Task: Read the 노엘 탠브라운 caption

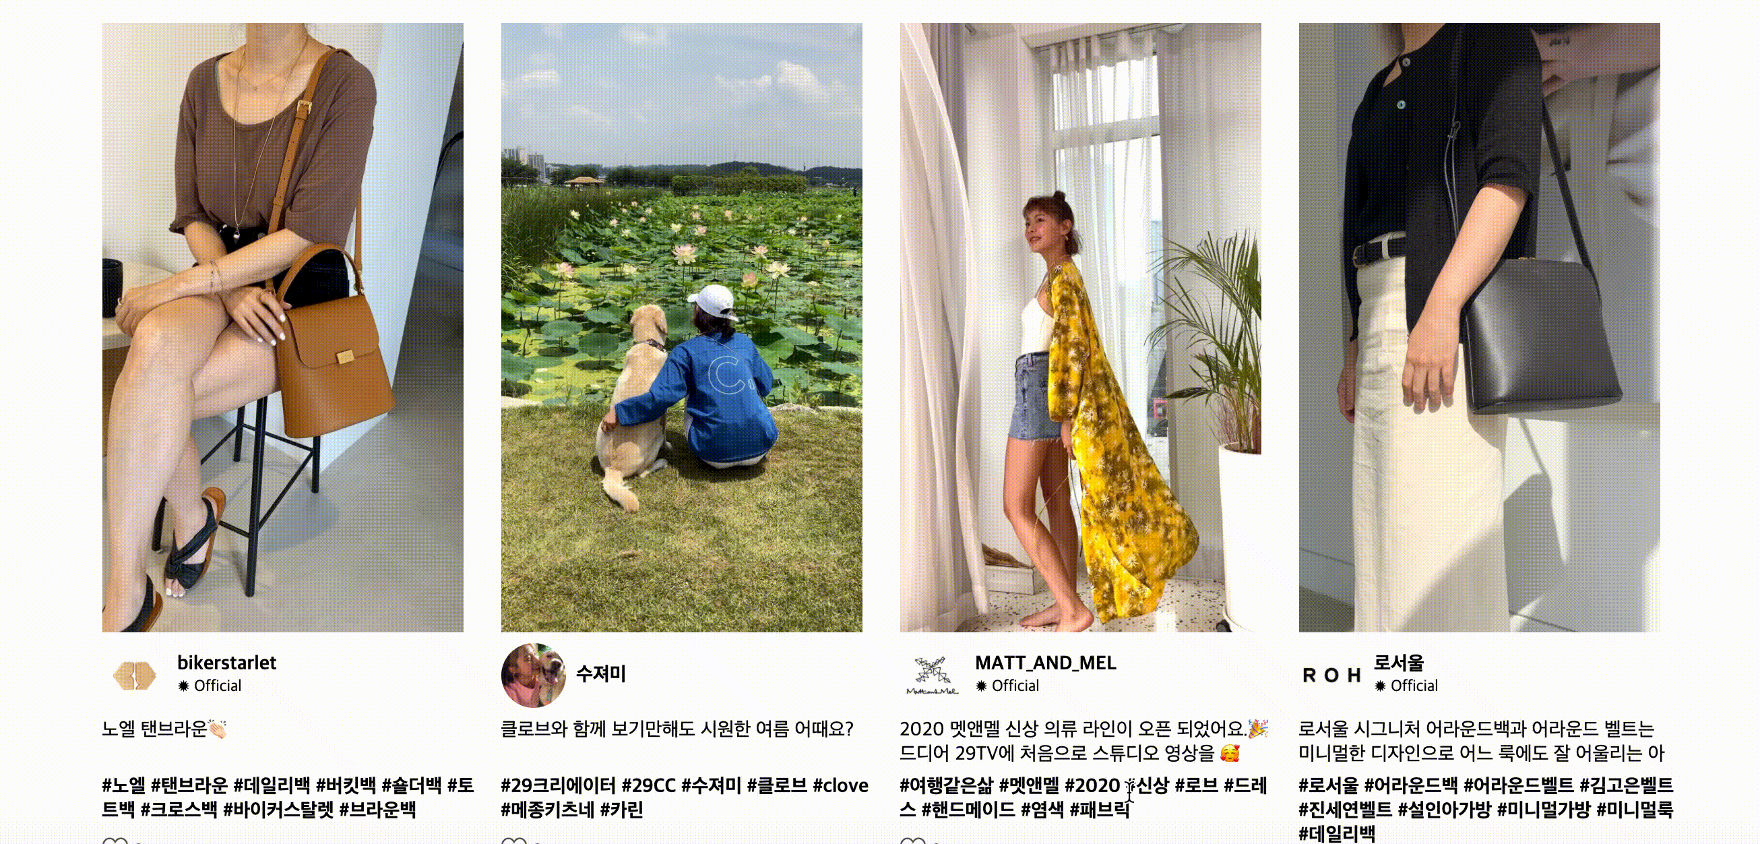Action: coord(164,729)
